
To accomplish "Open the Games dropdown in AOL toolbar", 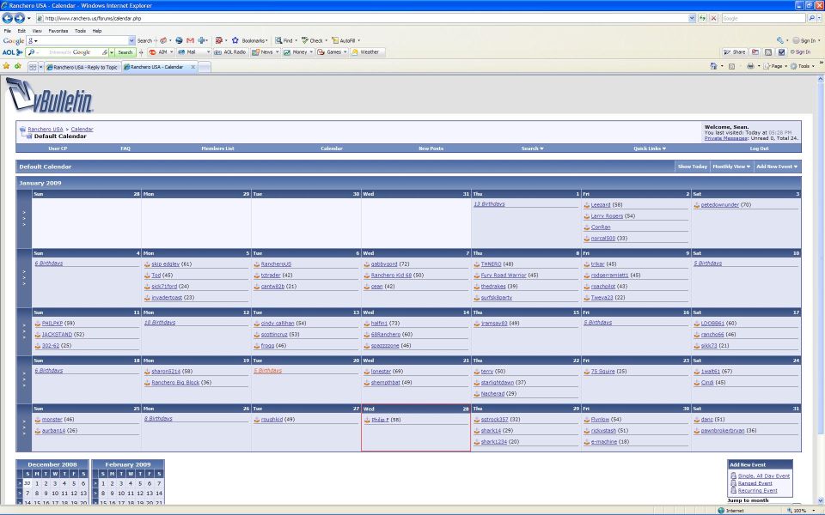I will click(345, 52).
